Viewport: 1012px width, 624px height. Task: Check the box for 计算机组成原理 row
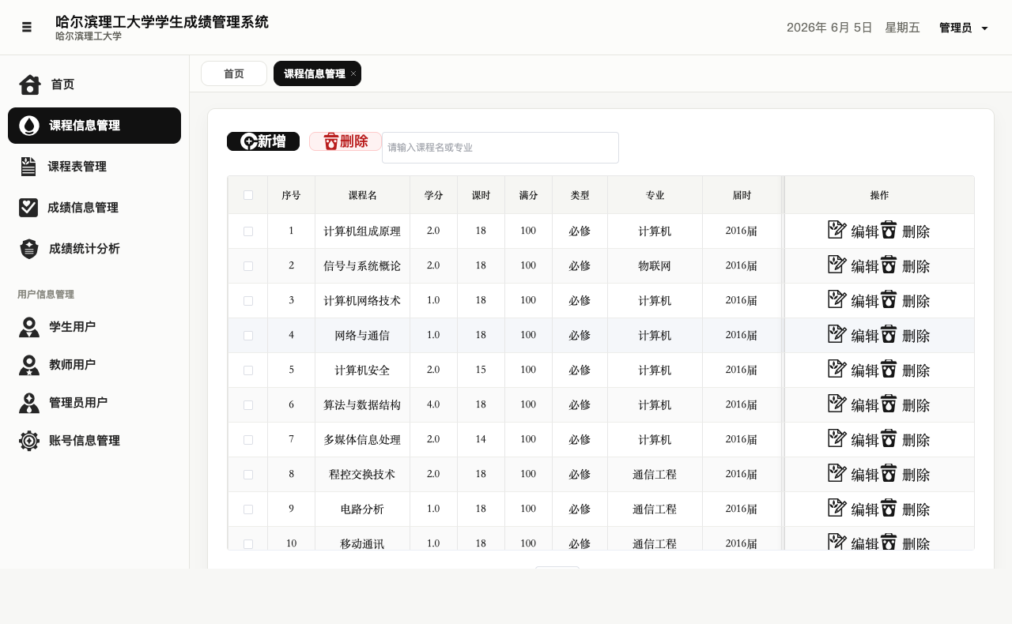(248, 231)
